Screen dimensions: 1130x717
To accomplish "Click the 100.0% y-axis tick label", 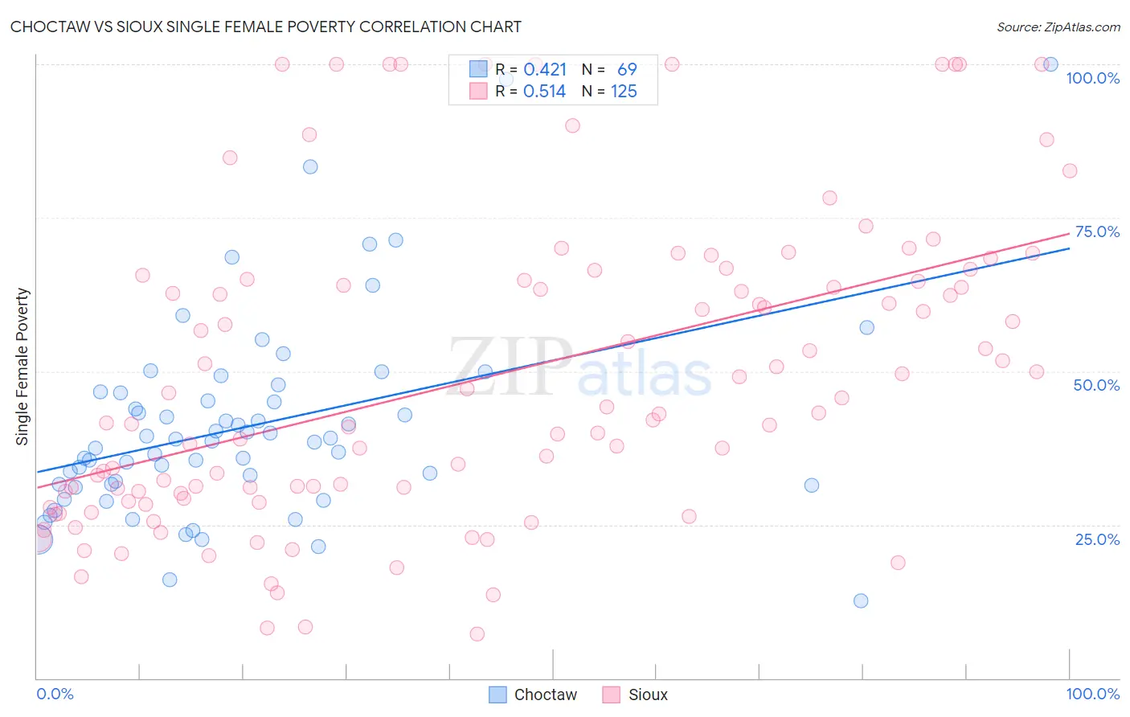I will pos(1092,78).
